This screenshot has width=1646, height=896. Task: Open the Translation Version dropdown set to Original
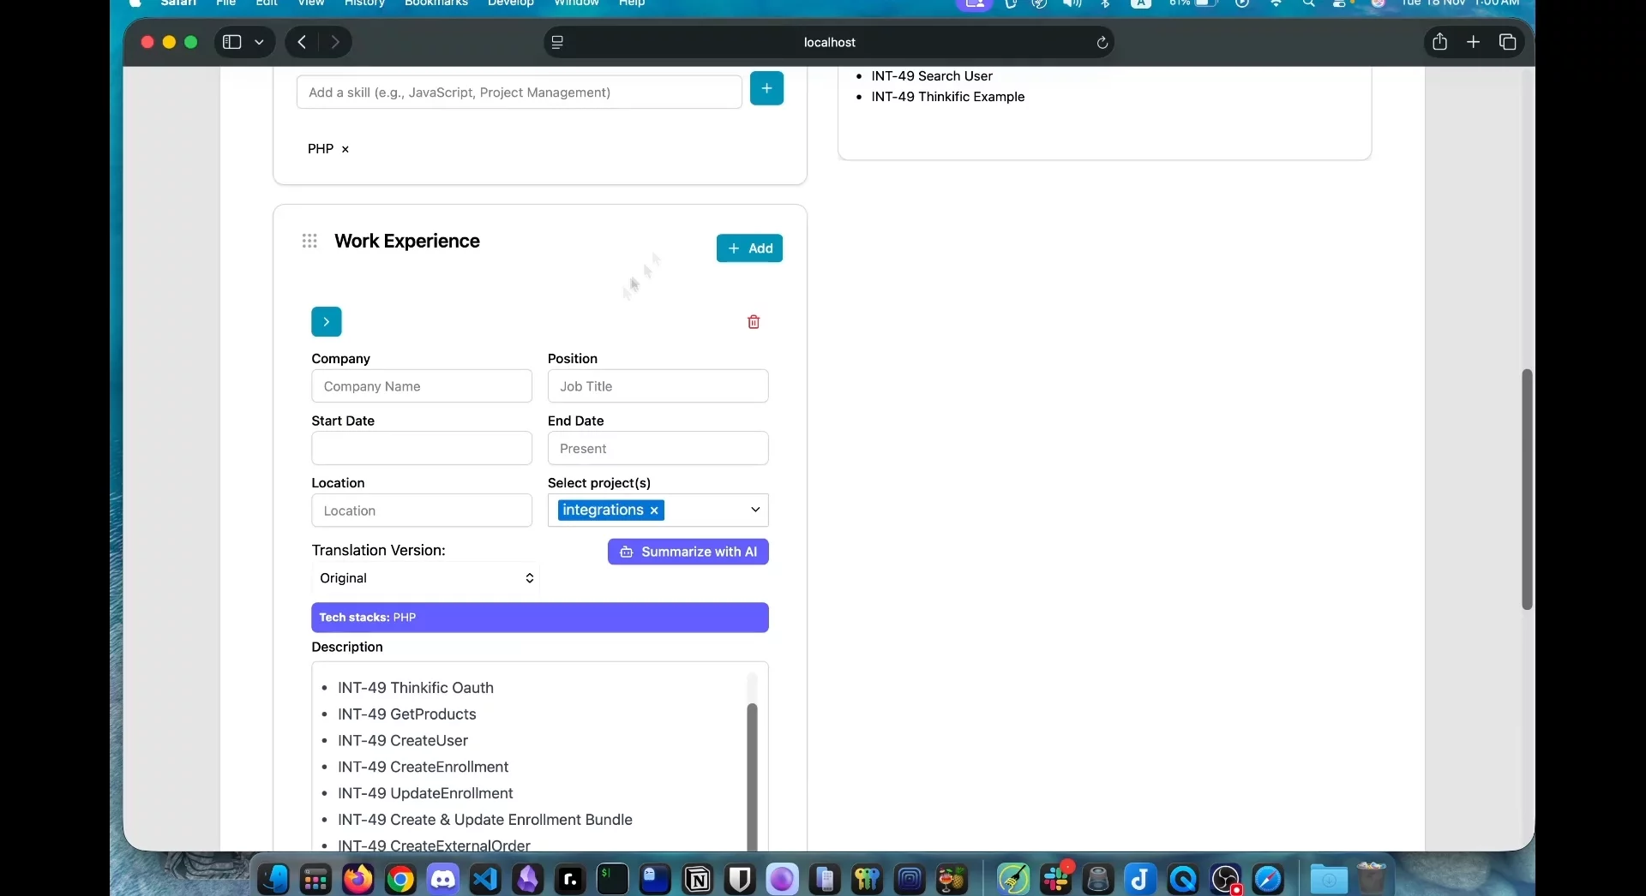pyautogui.click(x=427, y=578)
